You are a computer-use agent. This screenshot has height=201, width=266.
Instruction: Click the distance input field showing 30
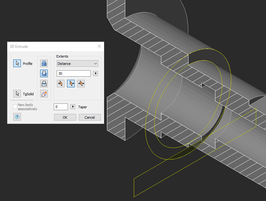74,73
